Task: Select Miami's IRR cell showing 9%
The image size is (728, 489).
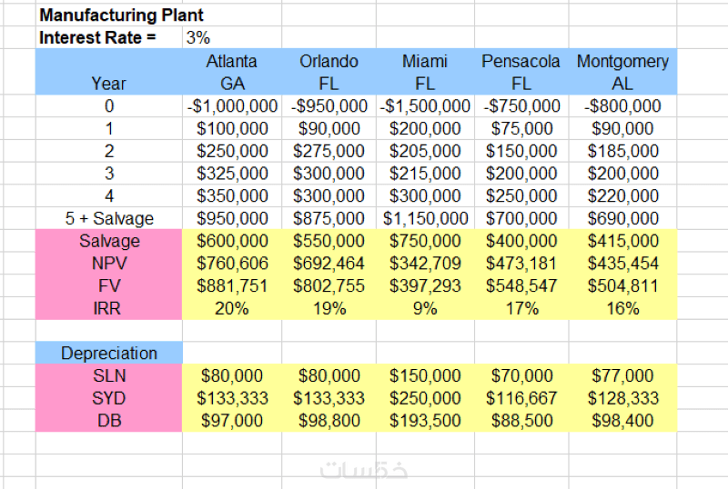Action: (425, 308)
